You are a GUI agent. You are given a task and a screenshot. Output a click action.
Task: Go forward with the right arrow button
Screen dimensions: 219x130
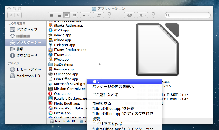18,15
